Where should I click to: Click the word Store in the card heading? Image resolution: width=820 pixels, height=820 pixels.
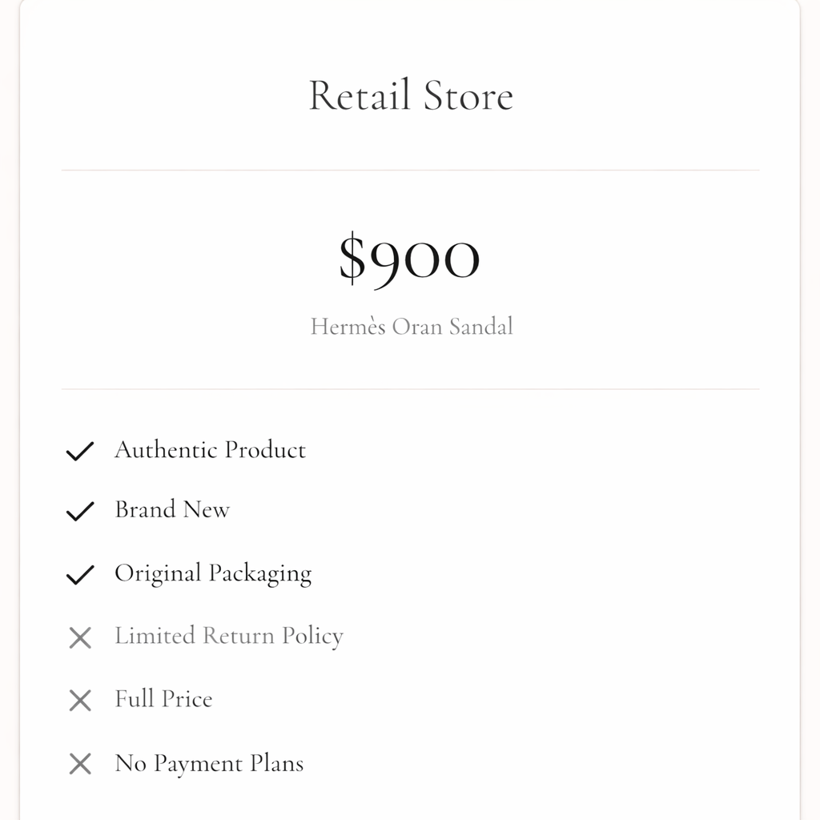[x=468, y=95]
